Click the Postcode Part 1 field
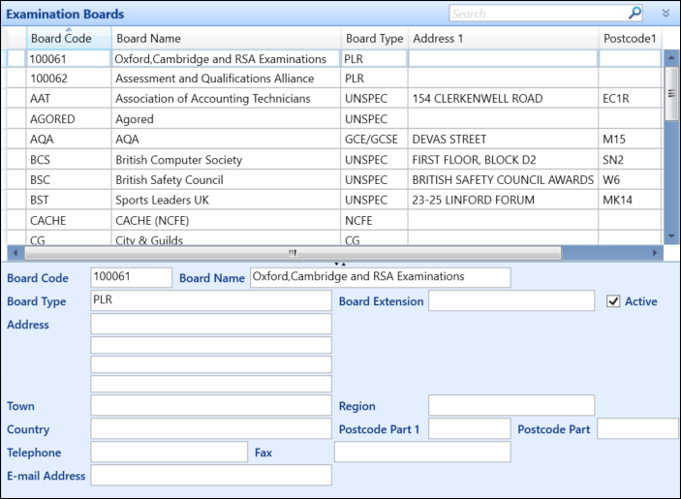 [x=470, y=428]
